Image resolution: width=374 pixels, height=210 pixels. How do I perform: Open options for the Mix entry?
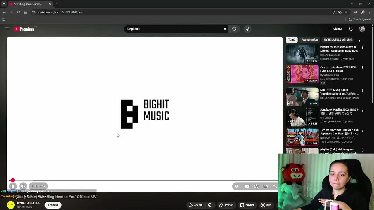click(363, 90)
